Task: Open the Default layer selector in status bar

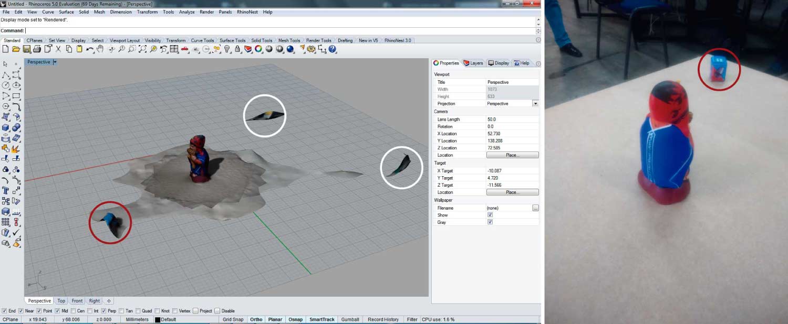Action: [x=168, y=319]
